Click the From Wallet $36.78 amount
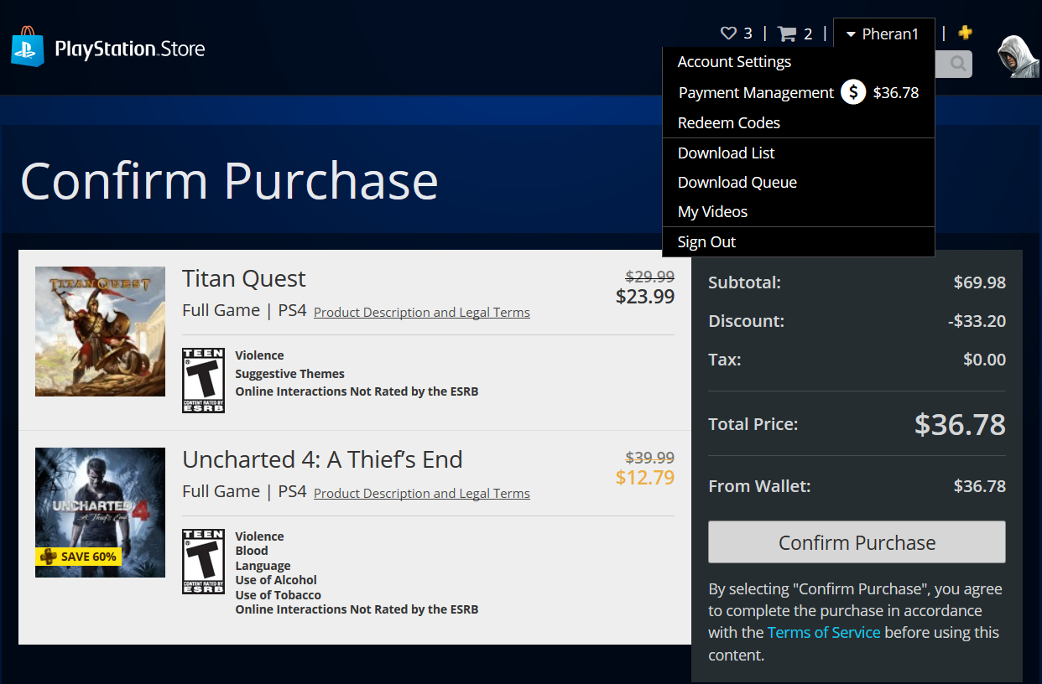The height and width of the screenshot is (684, 1042). pyautogui.click(x=980, y=486)
